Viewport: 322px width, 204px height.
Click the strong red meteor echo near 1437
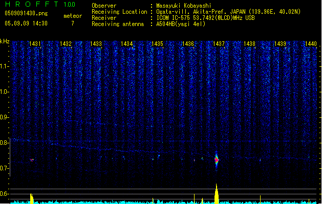(217, 160)
